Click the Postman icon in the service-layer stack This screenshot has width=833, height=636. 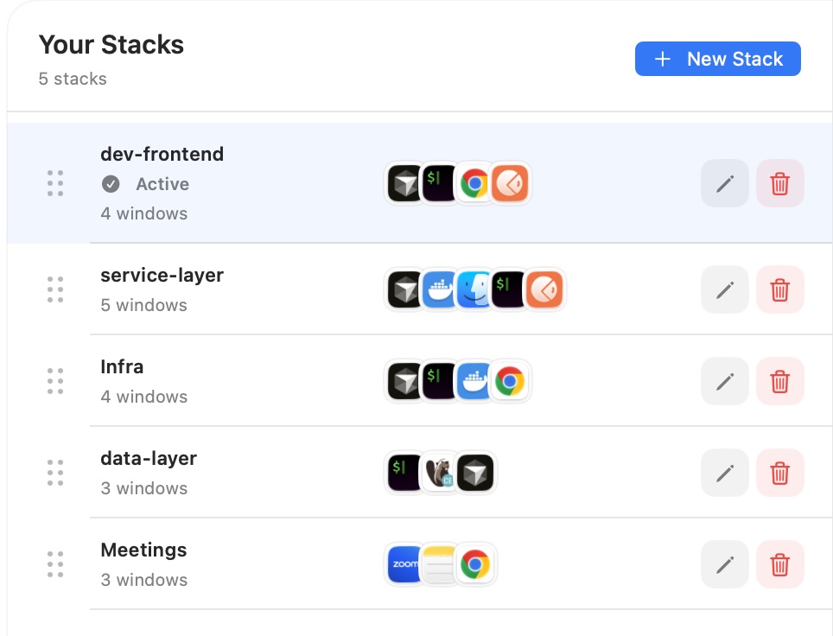[544, 289]
